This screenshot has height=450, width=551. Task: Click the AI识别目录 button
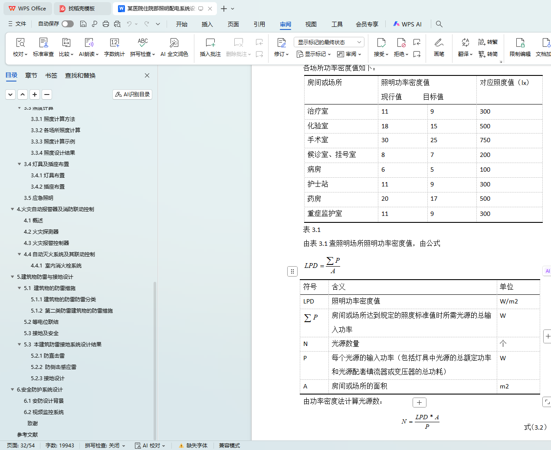pyautogui.click(x=132, y=94)
